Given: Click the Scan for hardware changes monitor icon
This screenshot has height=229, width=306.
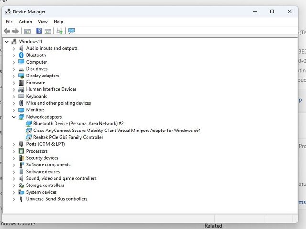Looking at the screenshot, I should tap(72, 31).
